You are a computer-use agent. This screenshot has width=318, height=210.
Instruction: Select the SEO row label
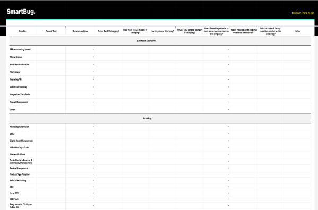tap(12, 187)
